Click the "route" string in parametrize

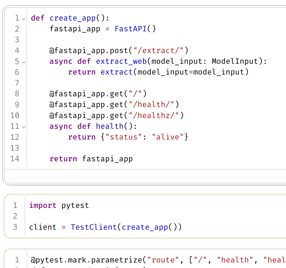coord(163,260)
